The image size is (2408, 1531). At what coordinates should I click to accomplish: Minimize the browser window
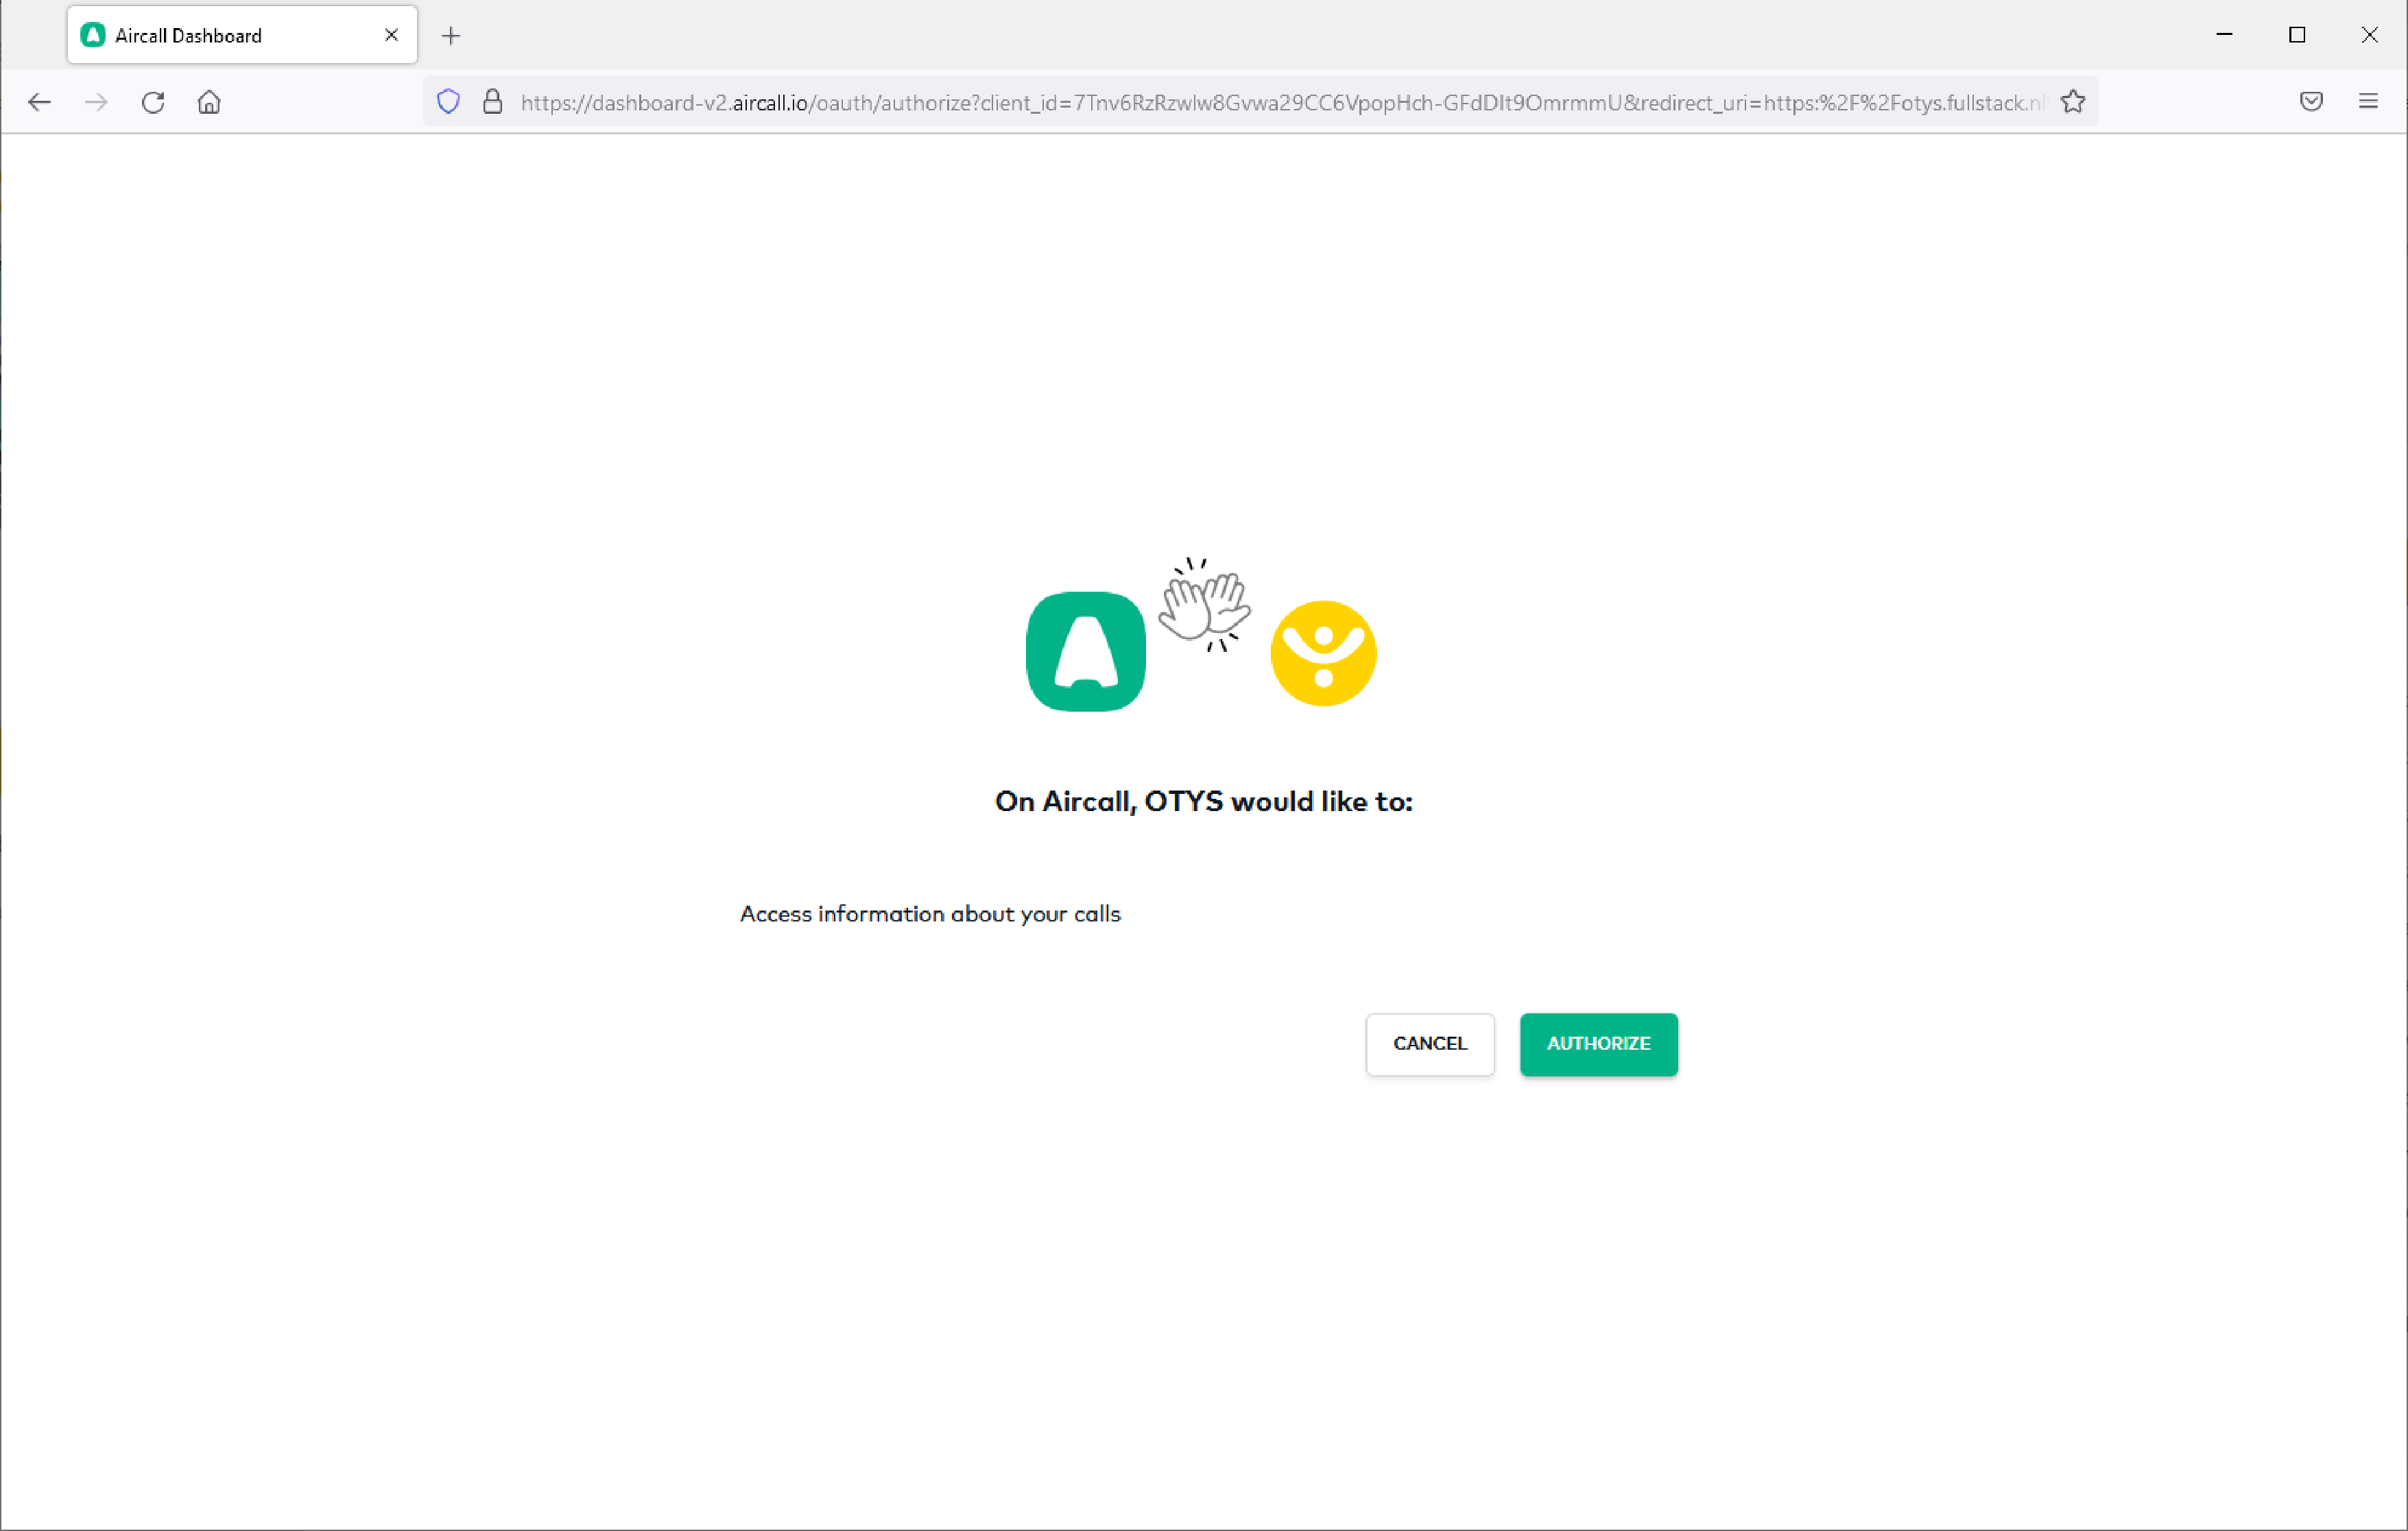pos(2224,35)
